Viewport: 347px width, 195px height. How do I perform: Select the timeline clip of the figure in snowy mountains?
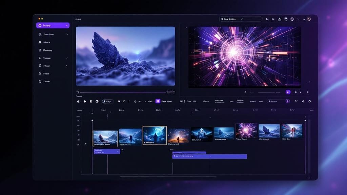(130, 137)
